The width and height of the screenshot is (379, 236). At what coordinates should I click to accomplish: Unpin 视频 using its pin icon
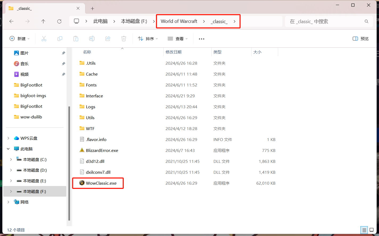[63, 74]
